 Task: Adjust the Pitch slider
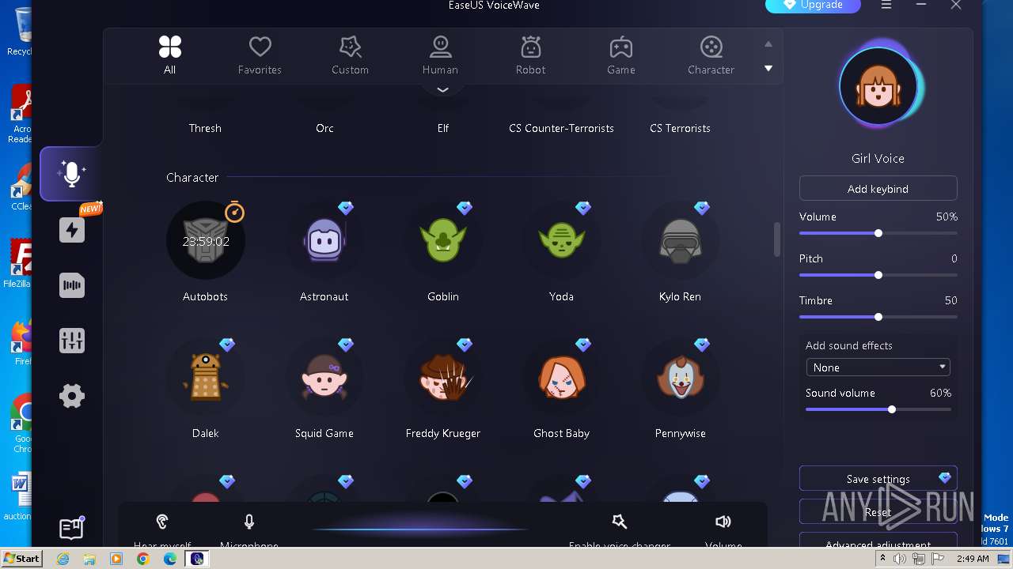pos(878,275)
